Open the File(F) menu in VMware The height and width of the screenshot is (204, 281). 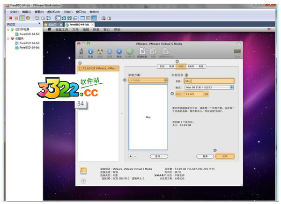pos(14,11)
